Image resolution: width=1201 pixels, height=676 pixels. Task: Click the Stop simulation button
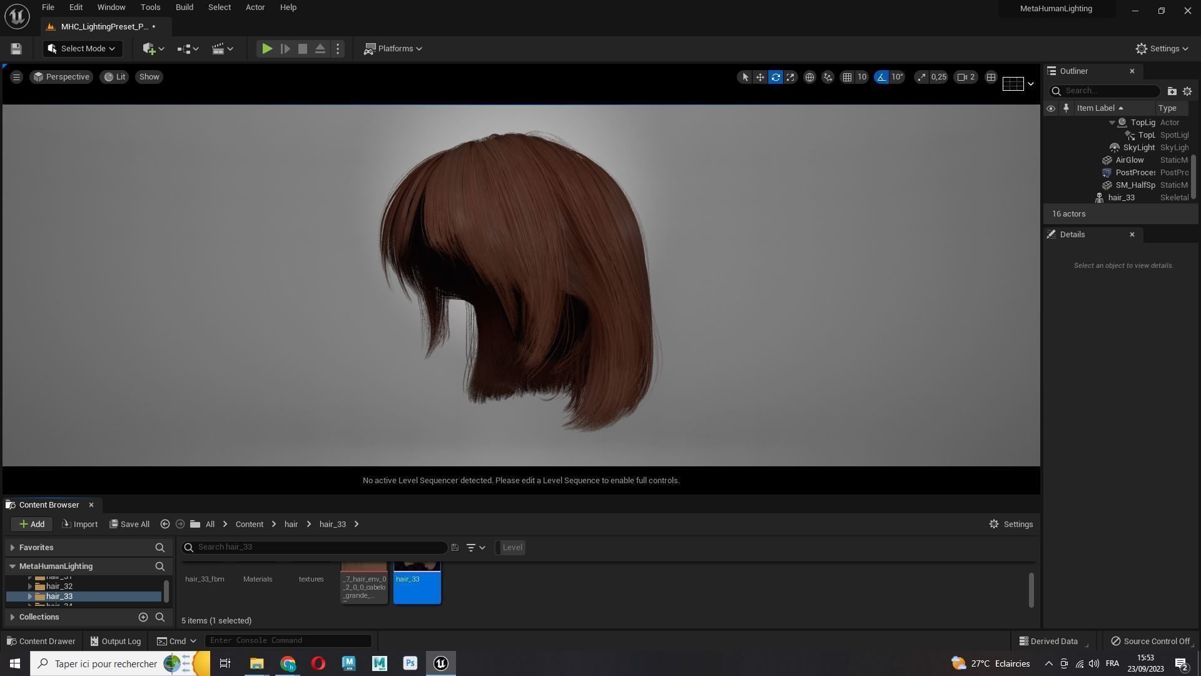click(303, 49)
